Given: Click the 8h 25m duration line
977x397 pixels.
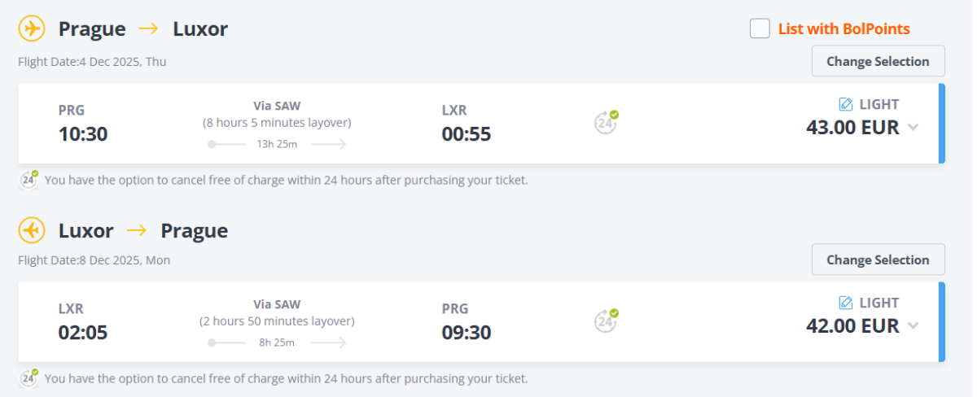Looking at the screenshot, I should [x=277, y=342].
